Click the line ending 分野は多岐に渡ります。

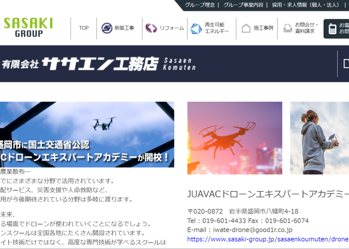click(66, 199)
